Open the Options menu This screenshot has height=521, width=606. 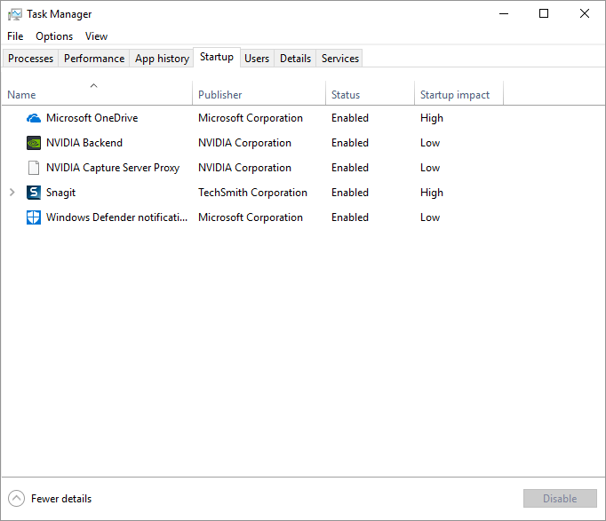[54, 36]
